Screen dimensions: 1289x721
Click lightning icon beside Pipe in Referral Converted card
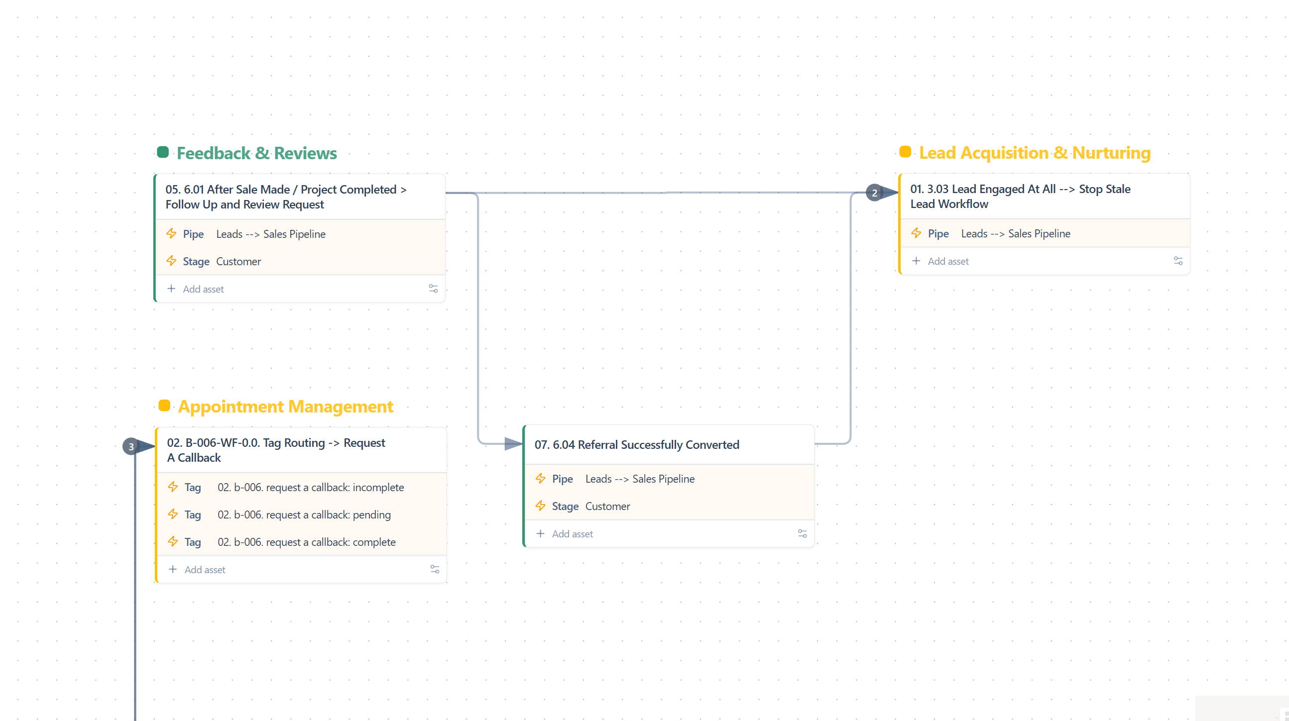540,479
